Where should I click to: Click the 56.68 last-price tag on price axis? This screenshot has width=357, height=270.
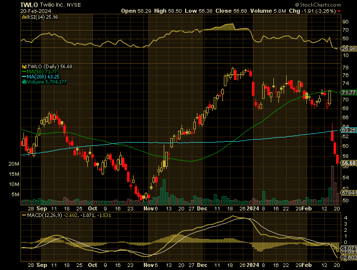[348, 163]
